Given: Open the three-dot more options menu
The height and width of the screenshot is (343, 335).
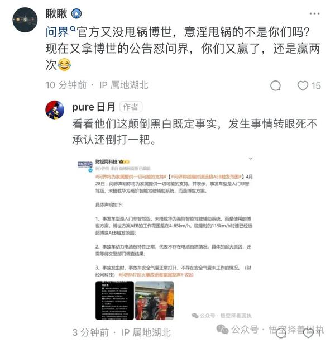Looking at the screenshot, I should (314, 13).
